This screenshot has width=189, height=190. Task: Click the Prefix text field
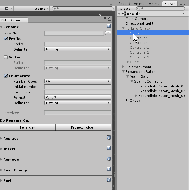coord(78,44)
